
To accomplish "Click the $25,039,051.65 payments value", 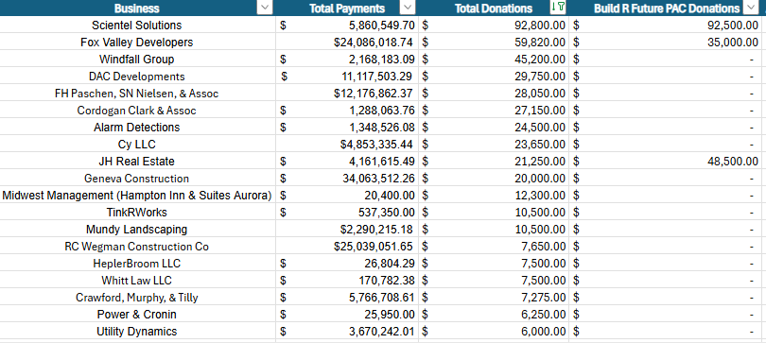I will click(x=374, y=247).
